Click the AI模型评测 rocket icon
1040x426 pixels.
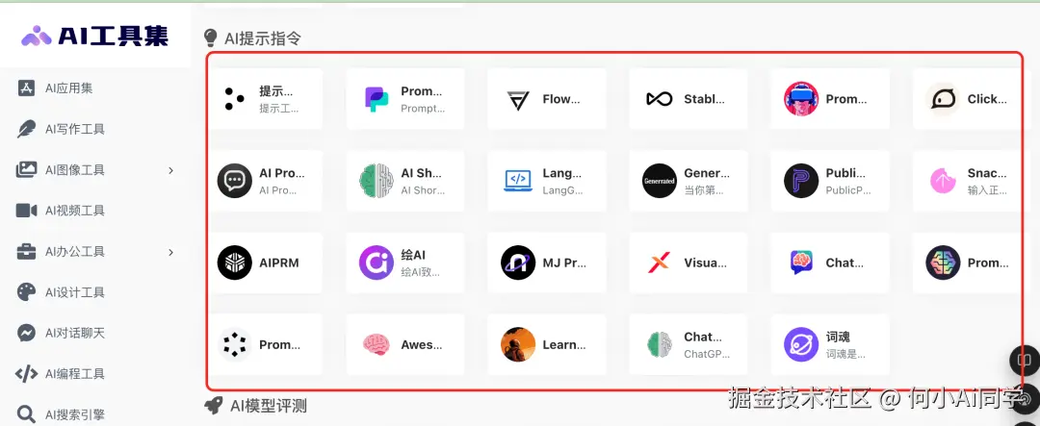point(213,406)
